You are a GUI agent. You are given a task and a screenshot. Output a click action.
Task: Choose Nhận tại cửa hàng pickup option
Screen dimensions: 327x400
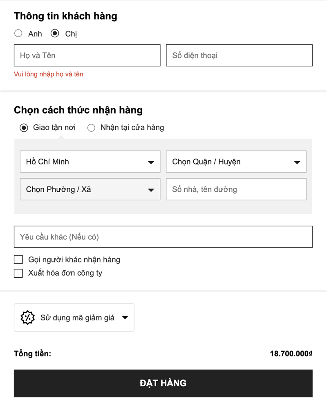point(91,128)
